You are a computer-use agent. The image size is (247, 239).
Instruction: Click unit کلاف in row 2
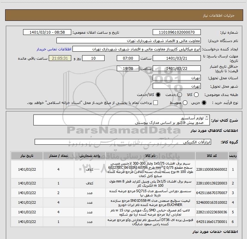(x=89, y=183)
